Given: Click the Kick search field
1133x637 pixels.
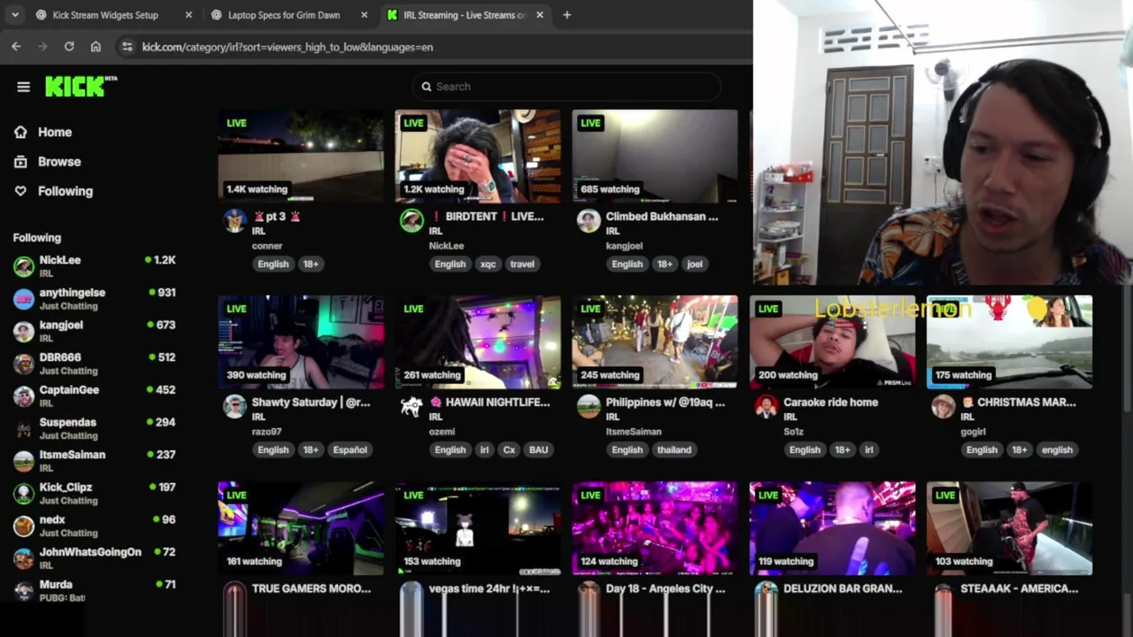Looking at the screenshot, I should point(566,87).
